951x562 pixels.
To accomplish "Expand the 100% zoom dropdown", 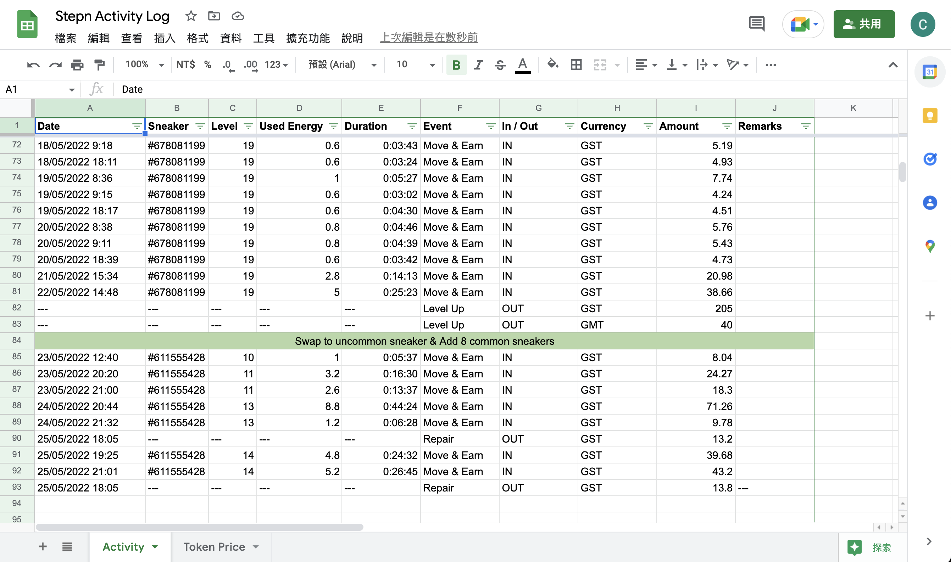I will [145, 65].
